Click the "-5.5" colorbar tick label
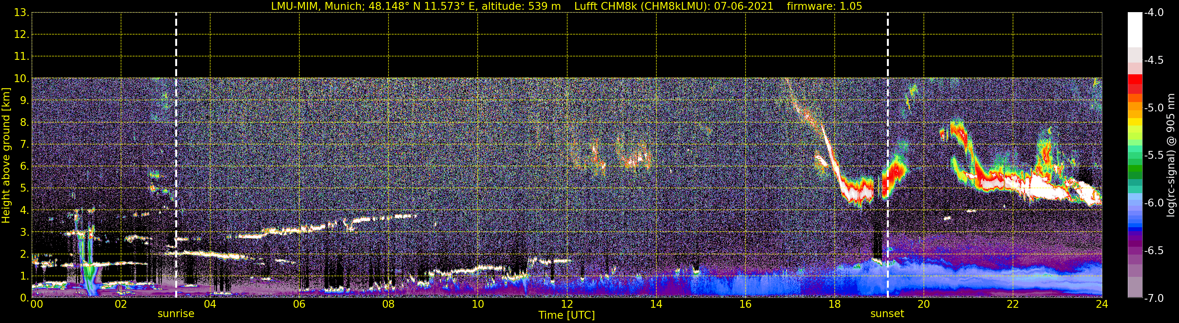The width and height of the screenshot is (1179, 323). (1153, 156)
